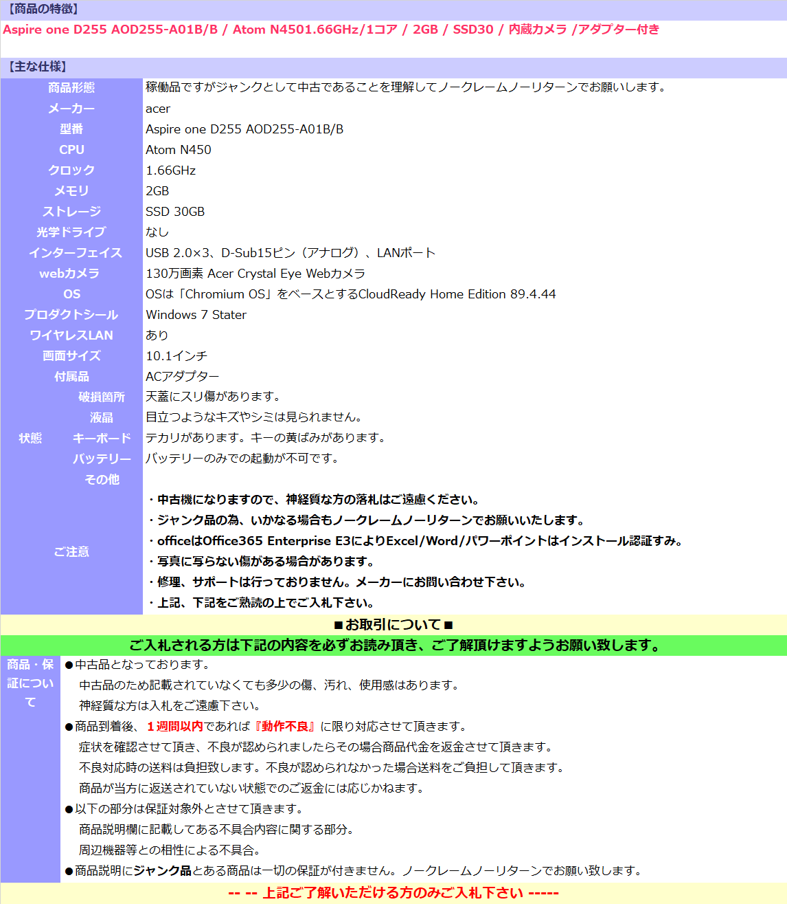This screenshot has height=904, width=787.
Task: Click the OS label cell
Action: (71, 294)
